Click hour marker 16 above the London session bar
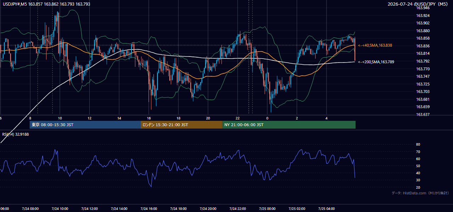The height and width of the screenshot is (212, 453). pos(149,118)
